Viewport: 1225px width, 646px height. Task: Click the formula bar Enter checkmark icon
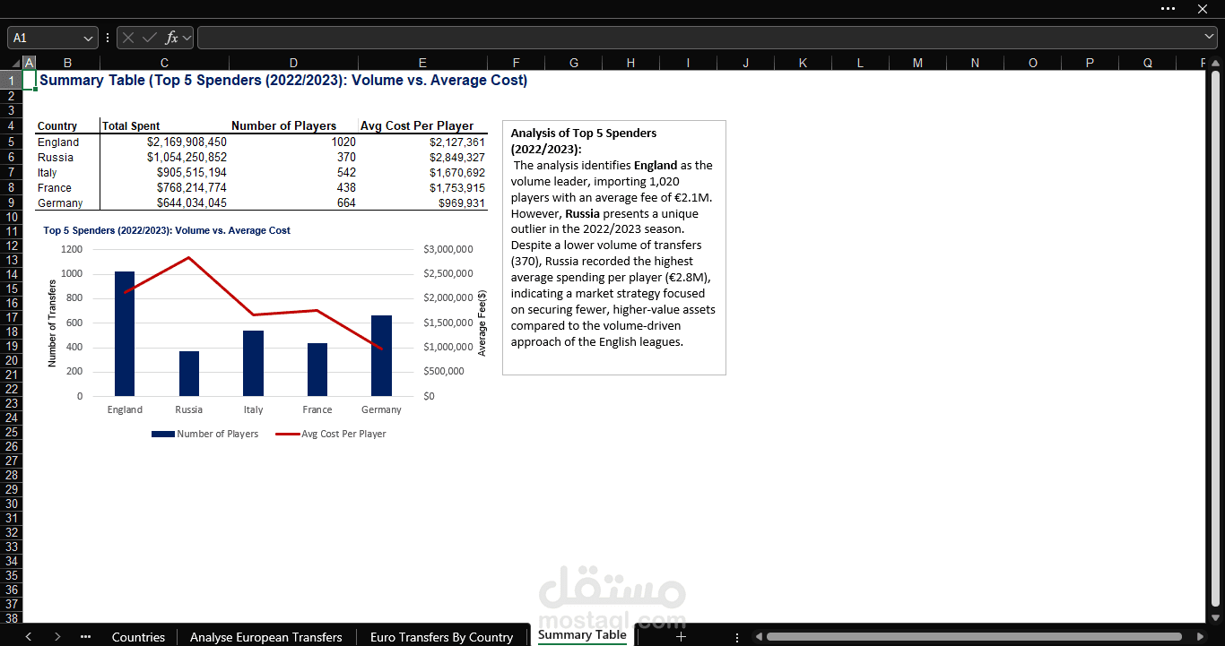coord(149,38)
